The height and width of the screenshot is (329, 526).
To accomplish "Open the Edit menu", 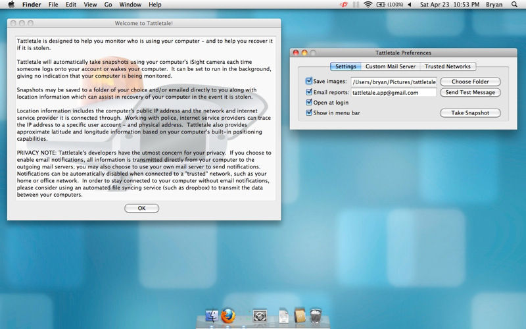I will click(x=71, y=5).
